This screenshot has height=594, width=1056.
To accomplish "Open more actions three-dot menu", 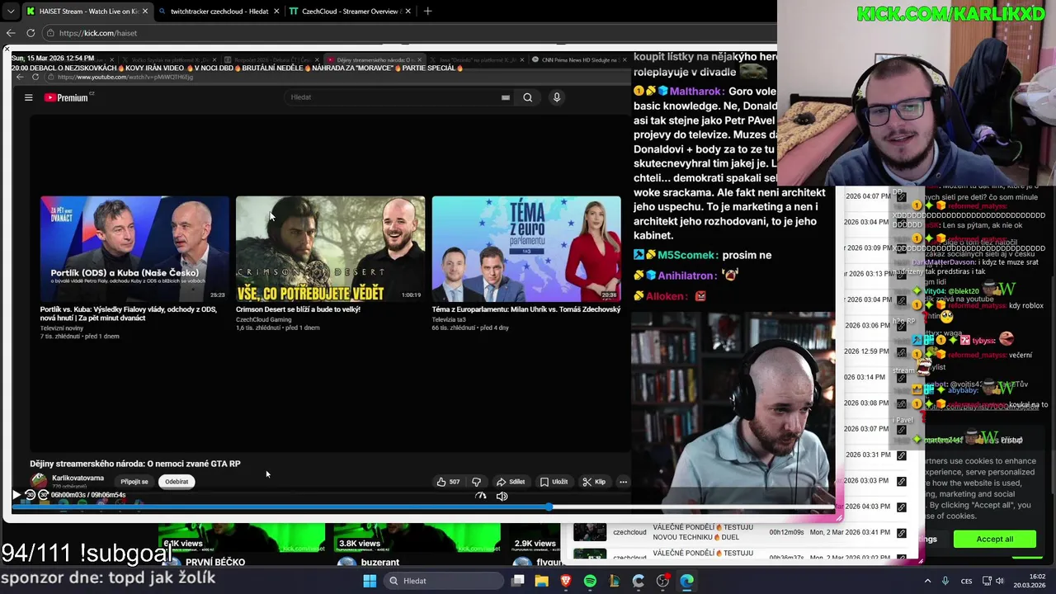I will 623,482.
